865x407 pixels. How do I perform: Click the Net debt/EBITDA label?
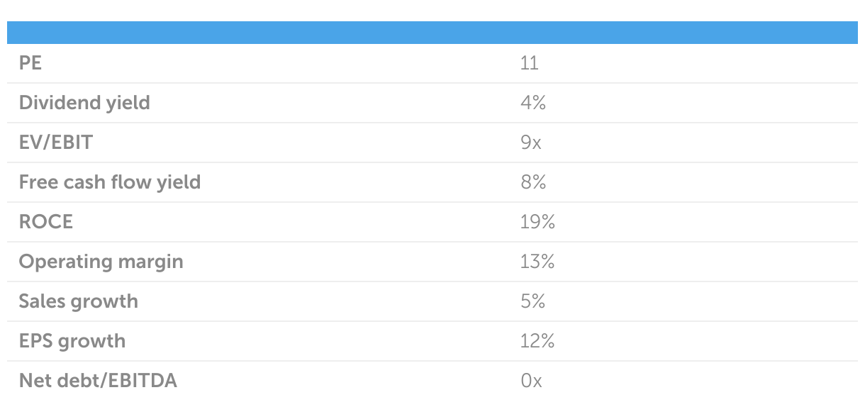(x=98, y=381)
